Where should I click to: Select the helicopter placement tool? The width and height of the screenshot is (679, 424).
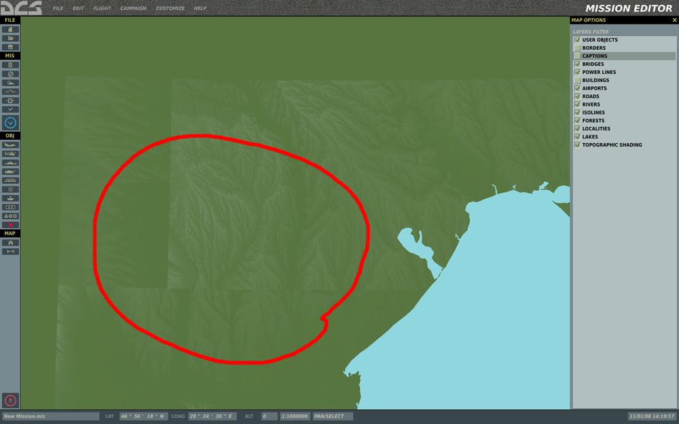tap(10, 153)
